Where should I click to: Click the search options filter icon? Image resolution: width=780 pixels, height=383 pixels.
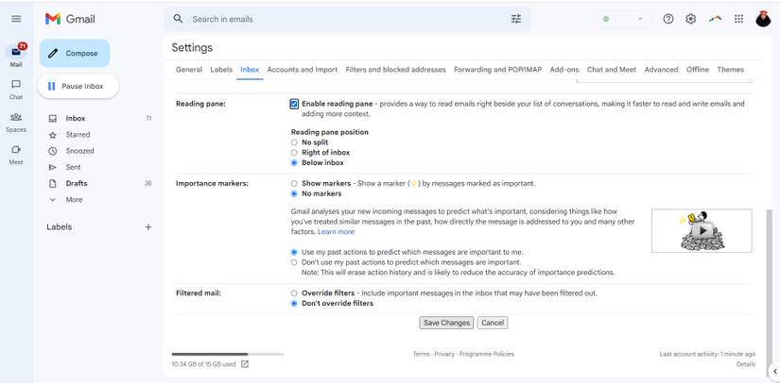click(x=516, y=19)
